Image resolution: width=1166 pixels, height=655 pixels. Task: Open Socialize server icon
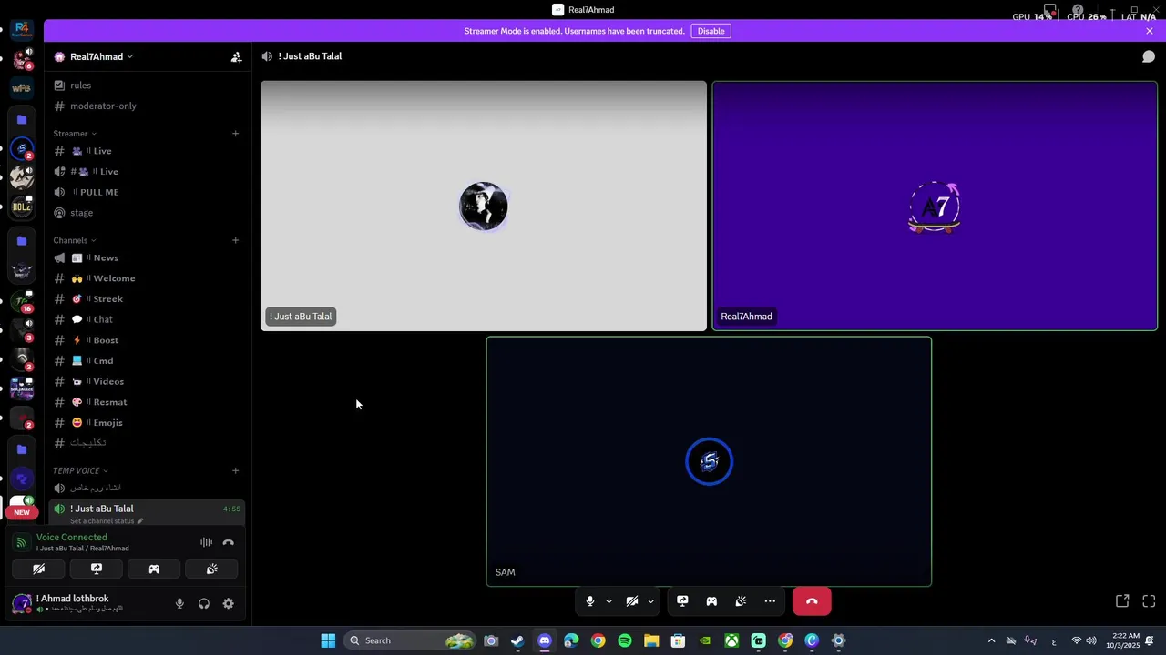click(22, 389)
